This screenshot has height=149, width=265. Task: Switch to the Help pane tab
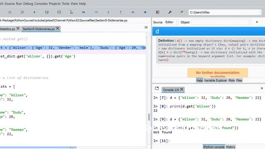(x=200, y=80)
